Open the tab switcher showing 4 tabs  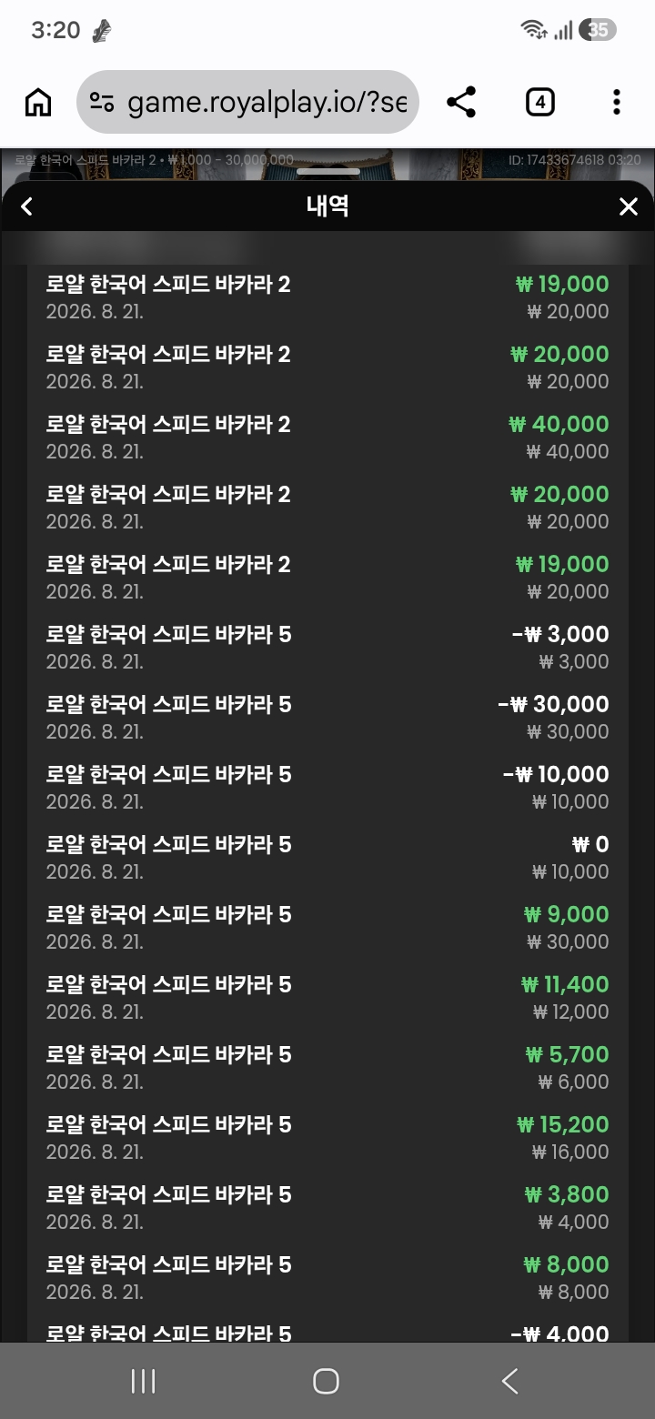click(x=540, y=103)
